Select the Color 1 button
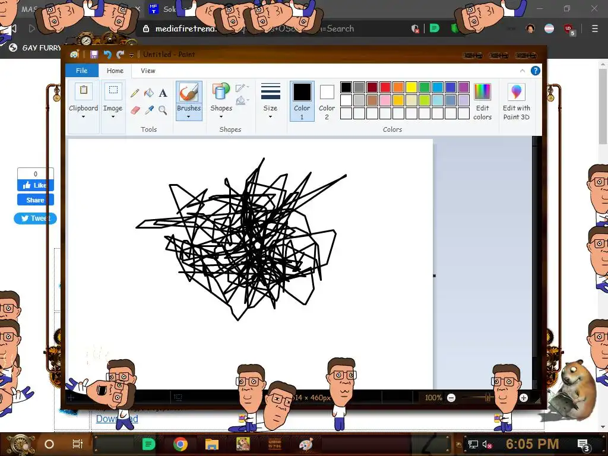The image size is (608, 456). point(302,101)
